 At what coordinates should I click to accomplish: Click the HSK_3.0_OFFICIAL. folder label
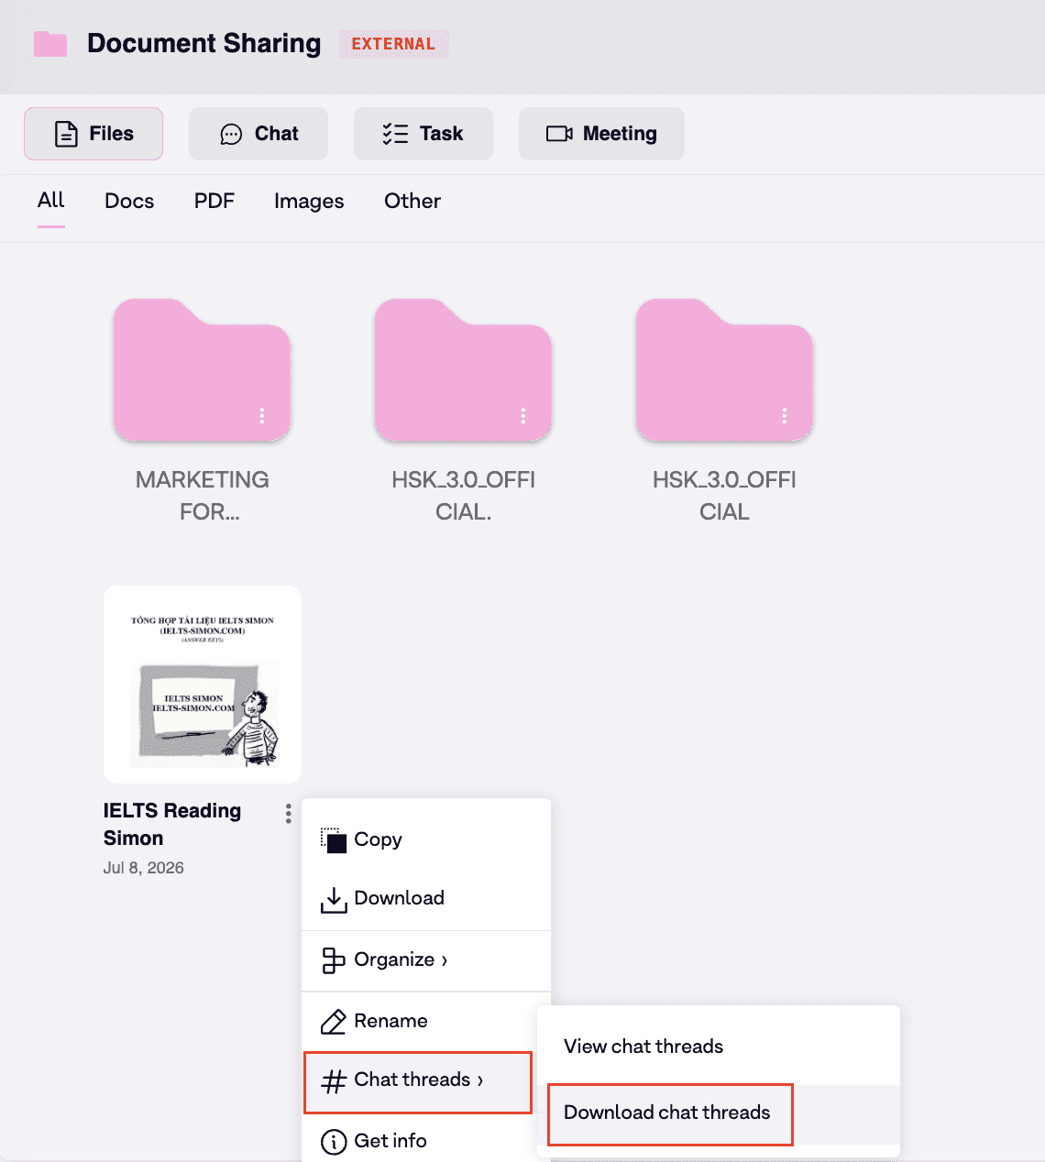click(x=464, y=496)
